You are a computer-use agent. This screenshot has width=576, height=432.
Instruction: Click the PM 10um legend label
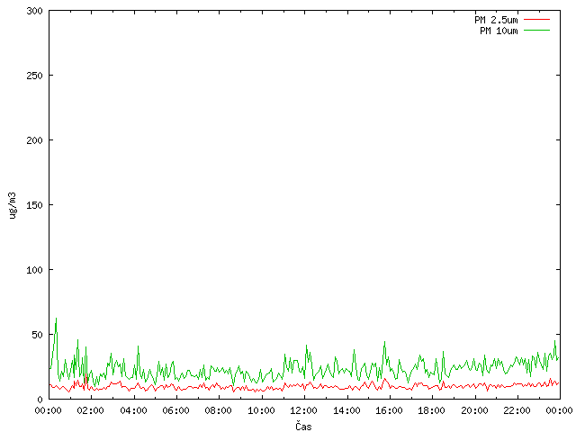click(499, 31)
